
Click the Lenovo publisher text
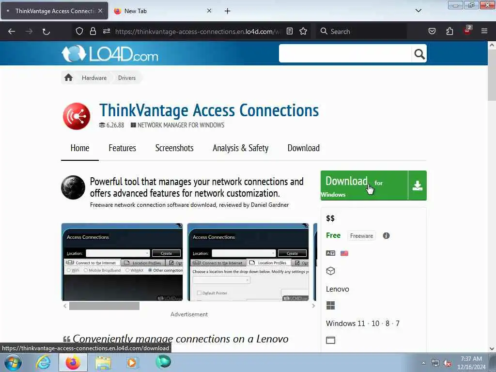(338, 289)
